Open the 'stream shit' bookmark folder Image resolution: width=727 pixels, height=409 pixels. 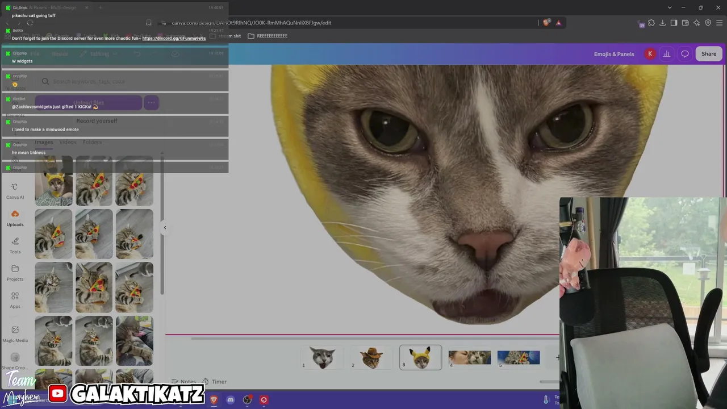coord(225,36)
